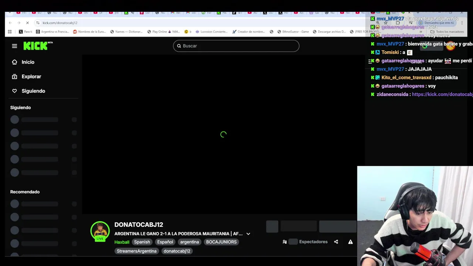Select the Spanish tag
This screenshot has width=473, height=266.
tap(142, 242)
